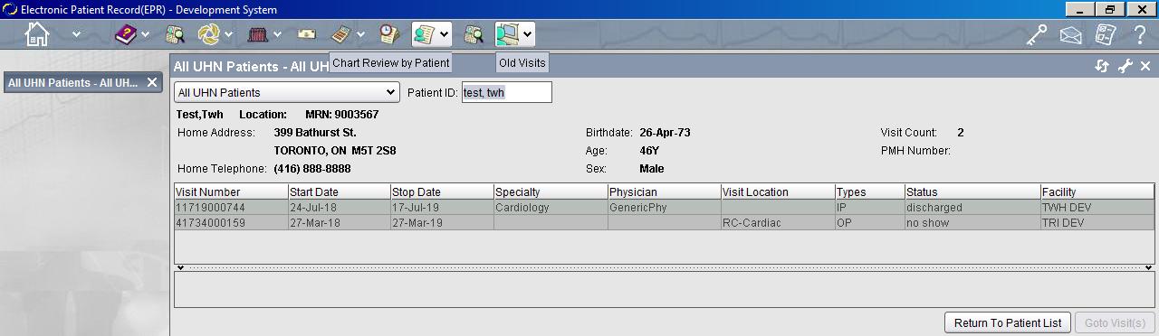Image resolution: width=1159 pixels, height=336 pixels.
Task: Click the RC-Cardiac visit location cell
Action: (x=778, y=222)
